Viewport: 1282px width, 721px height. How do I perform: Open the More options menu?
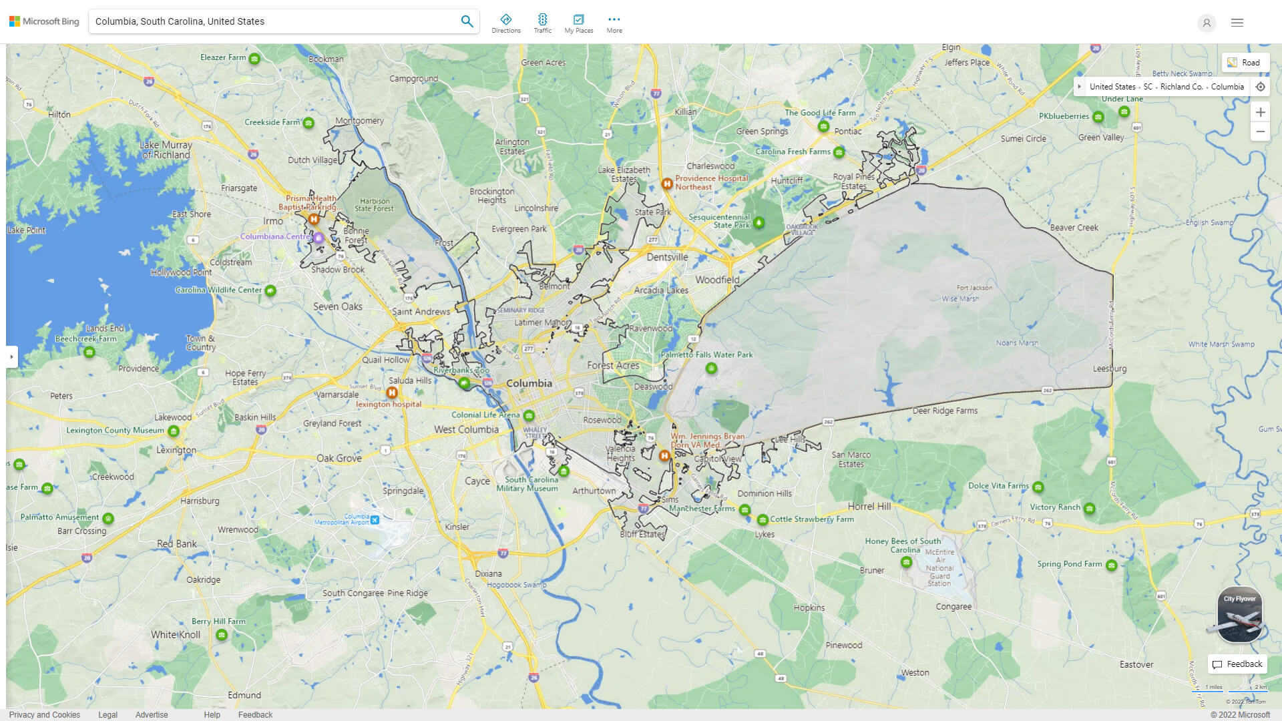tap(614, 21)
